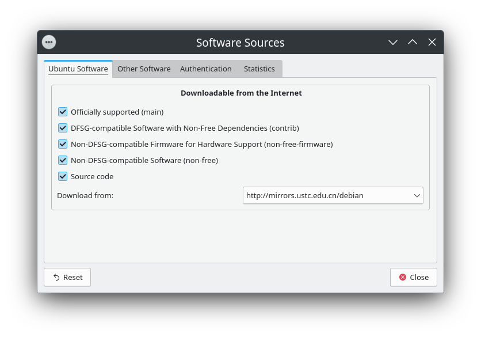Go to the Authentication tab
Image resolution: width=481 pixels, height=337 pixels.
(x=205, y=69)
